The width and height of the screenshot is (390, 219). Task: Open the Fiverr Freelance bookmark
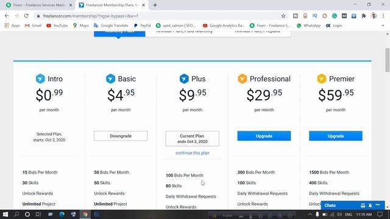point(269,26)
